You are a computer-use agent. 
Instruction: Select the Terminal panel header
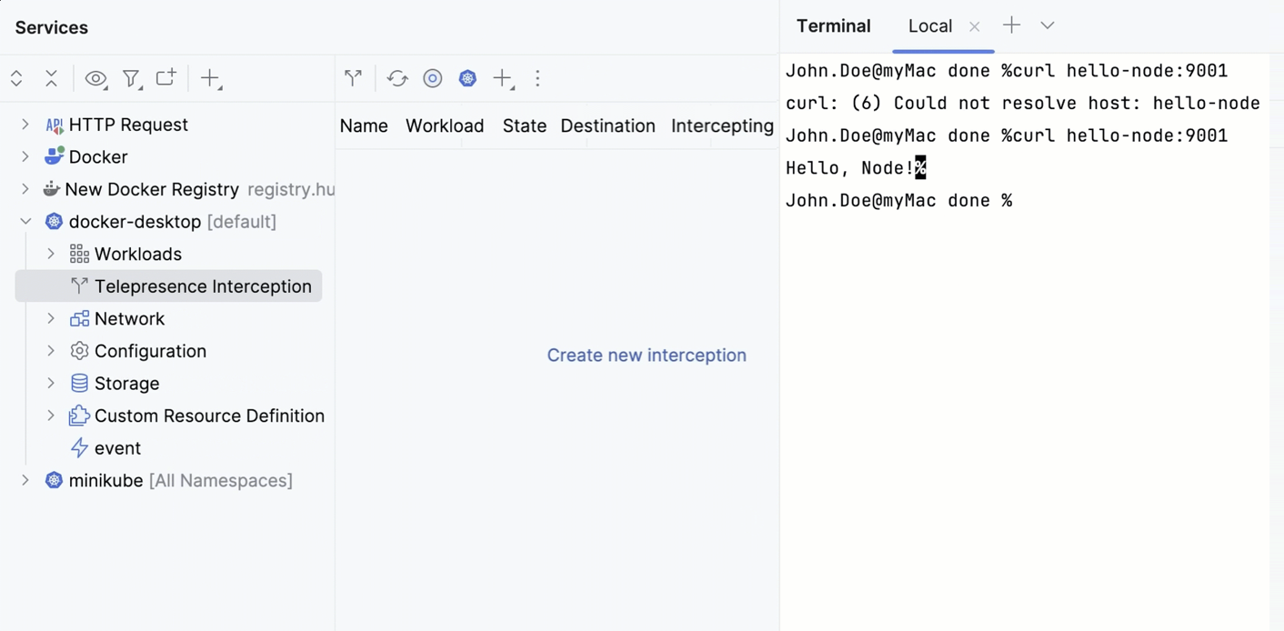(x=833, y=25)
